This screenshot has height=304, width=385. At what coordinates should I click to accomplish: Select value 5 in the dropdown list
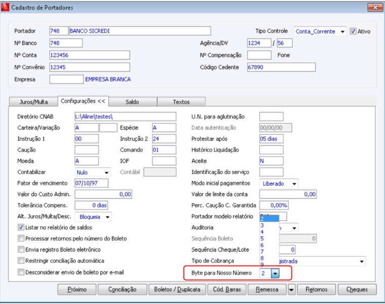click(269, 238)
